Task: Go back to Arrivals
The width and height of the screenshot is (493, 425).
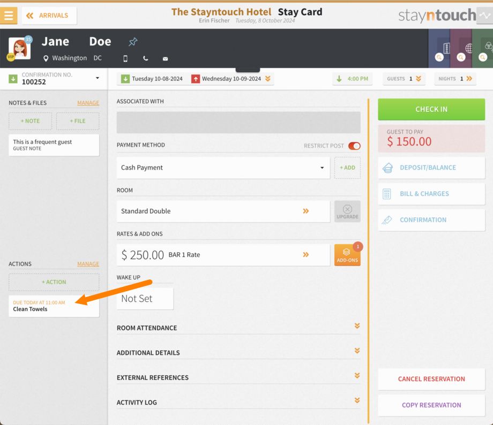Action: pyautogui.click(x=49, y=16)
